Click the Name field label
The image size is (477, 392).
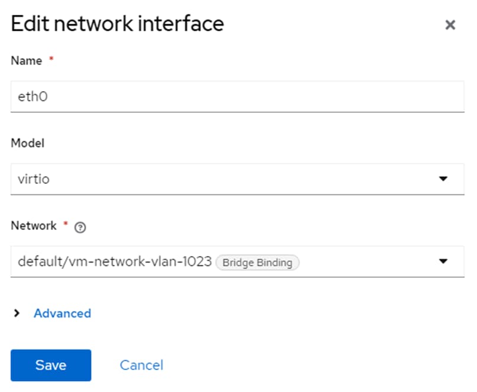coord(26,60)
